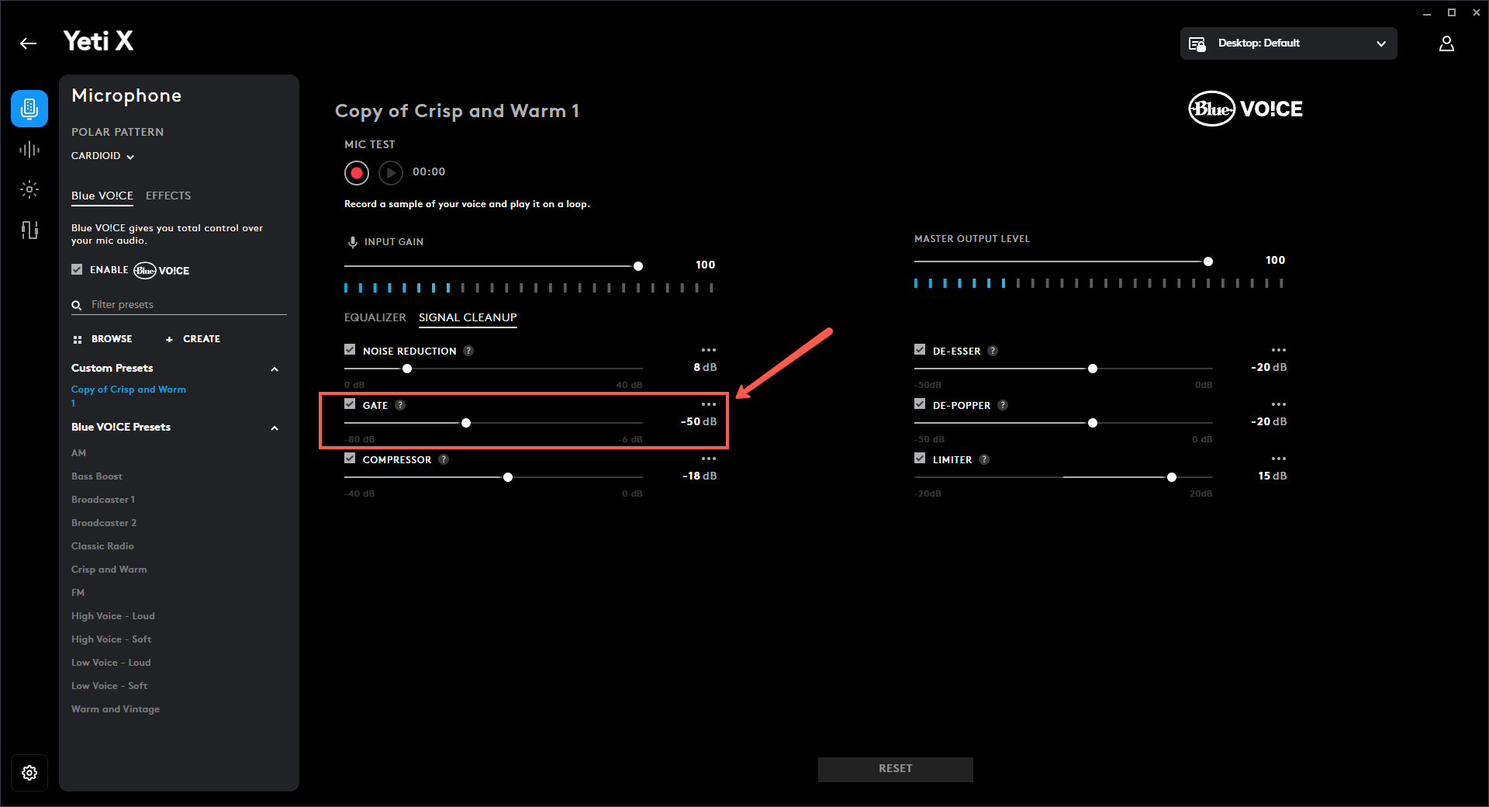Start recording the mic test
Viewport: 1489px width, 807px height.
pos(357,172)
